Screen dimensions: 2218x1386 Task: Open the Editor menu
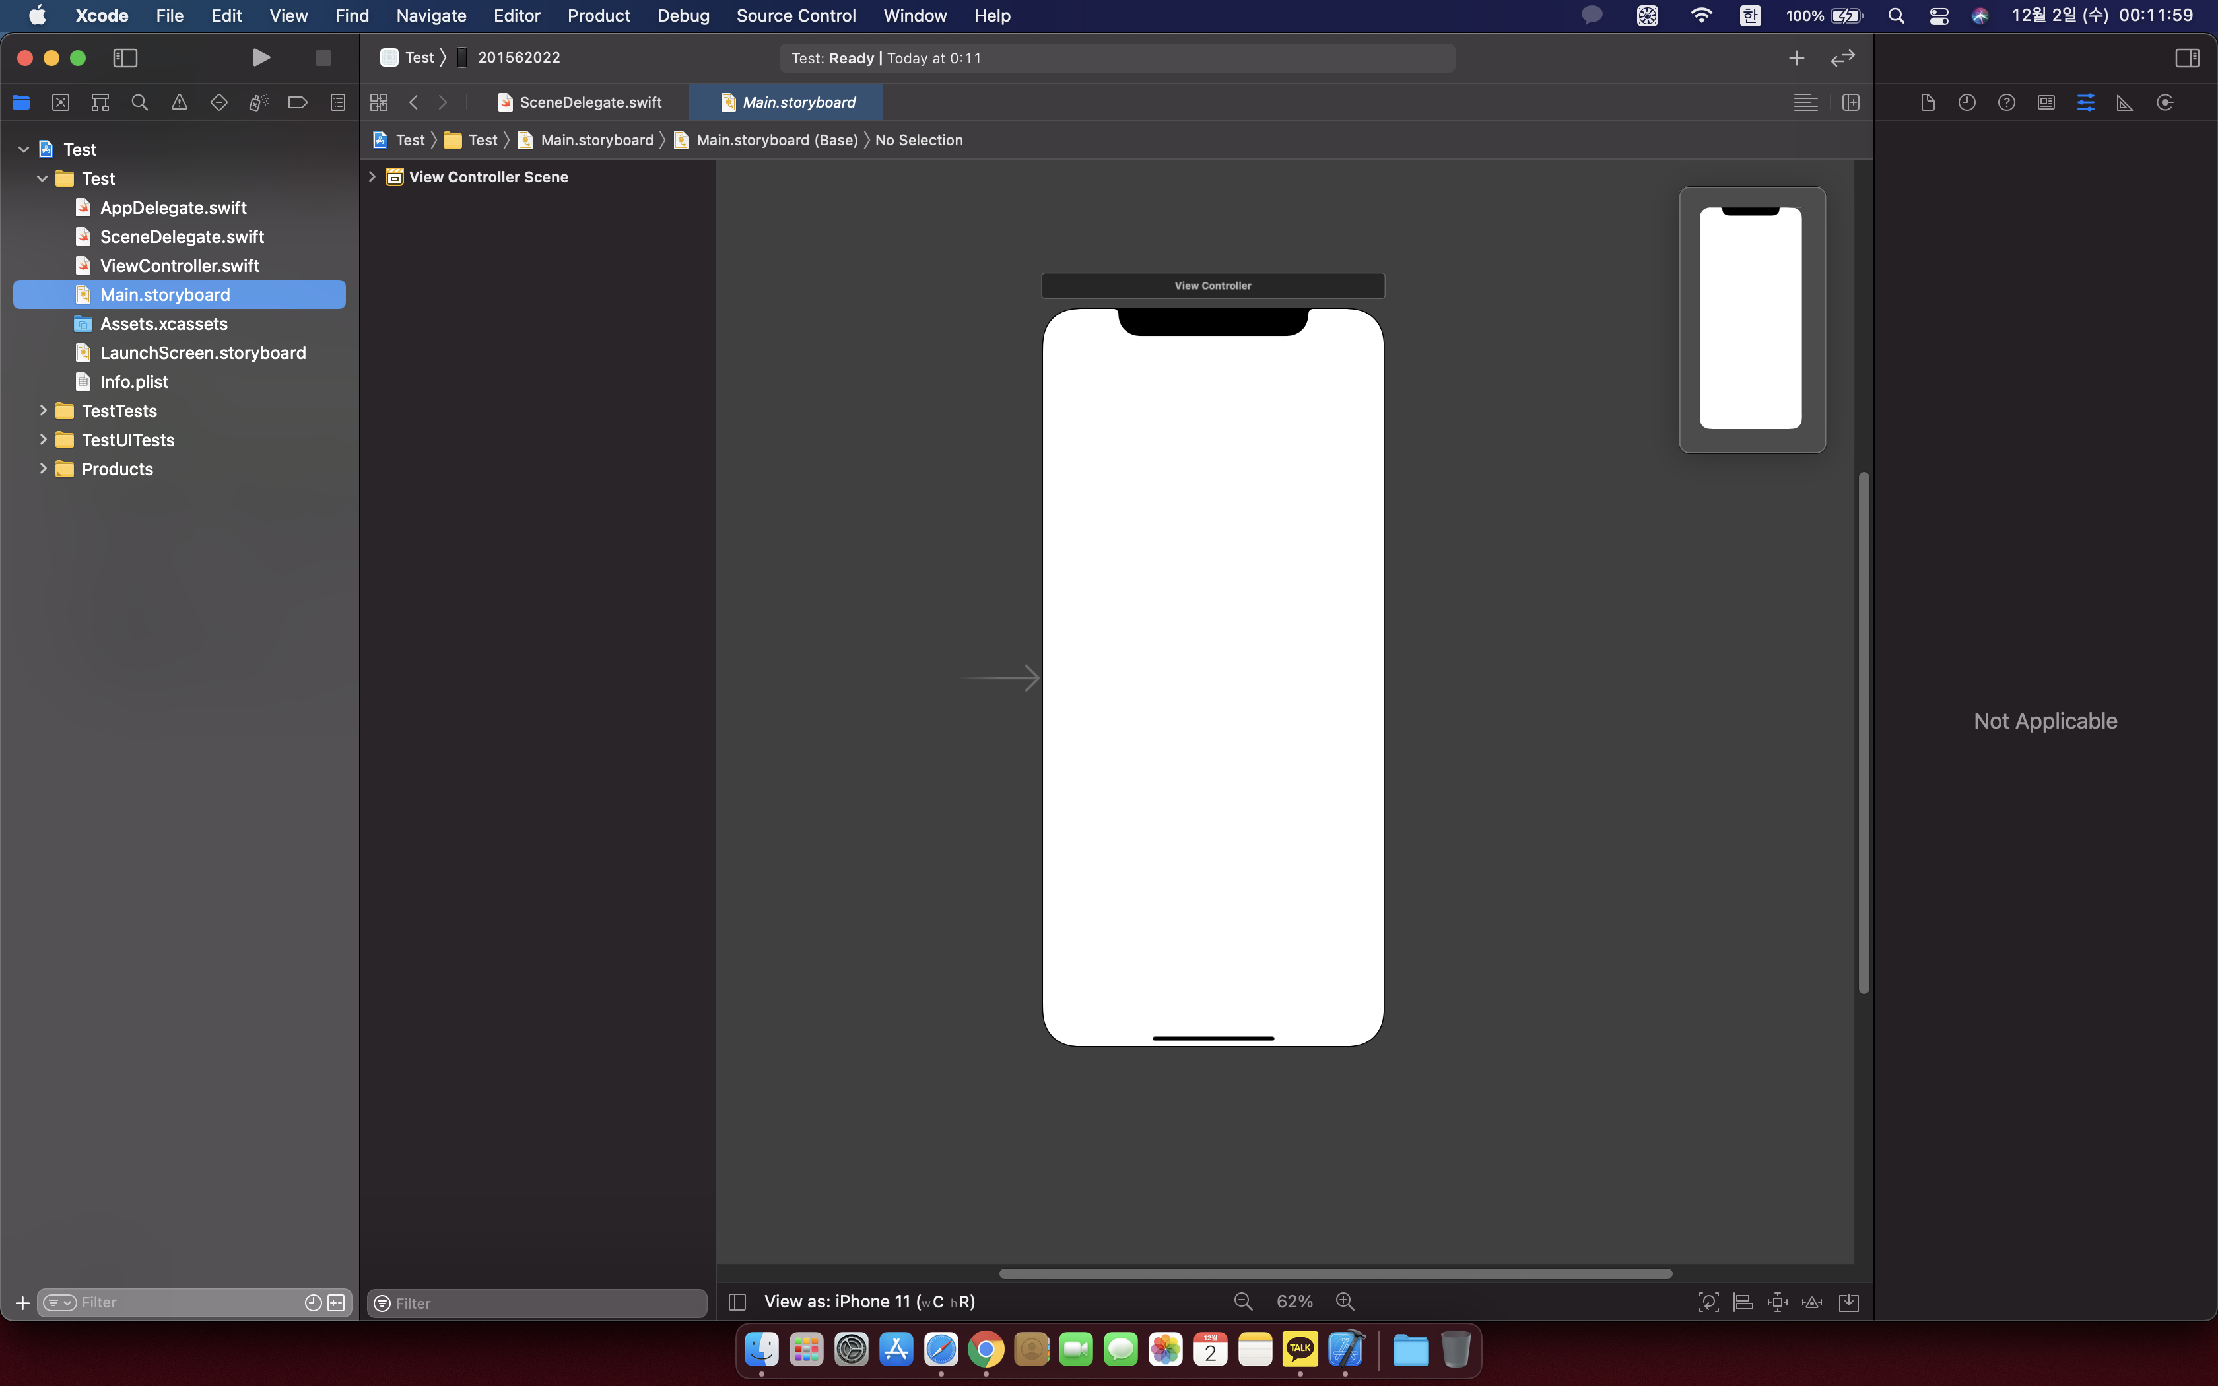517,16
